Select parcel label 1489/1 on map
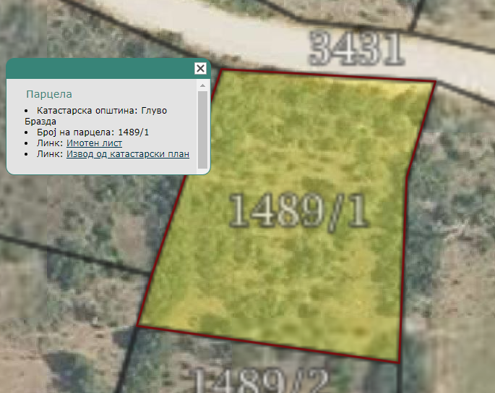This screenshot has height=393, width=495. click(x=298, y=211)
